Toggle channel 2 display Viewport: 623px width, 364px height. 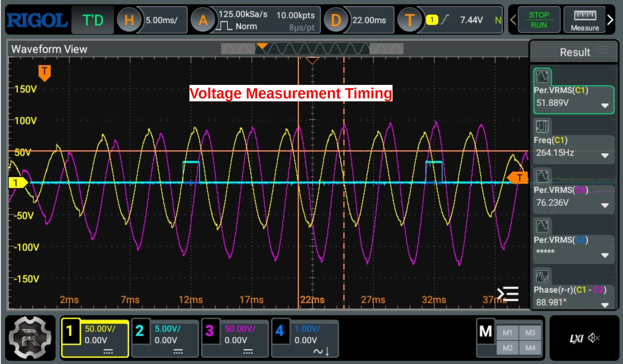tap(140, 331)
